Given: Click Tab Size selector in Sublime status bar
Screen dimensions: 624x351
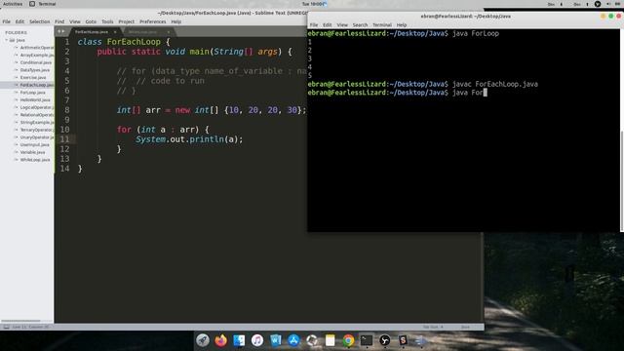Looking at the screenshot, I should coord(433,327).
